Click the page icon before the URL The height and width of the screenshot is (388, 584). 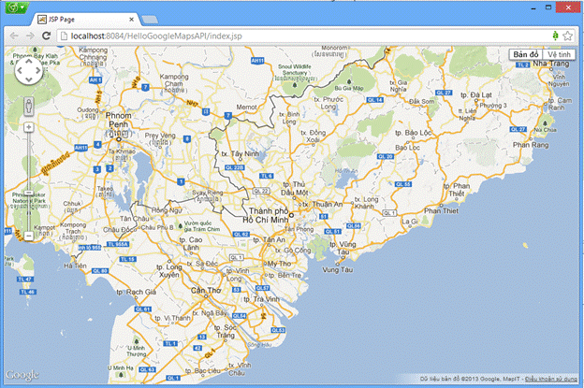(x=64, y=36)
